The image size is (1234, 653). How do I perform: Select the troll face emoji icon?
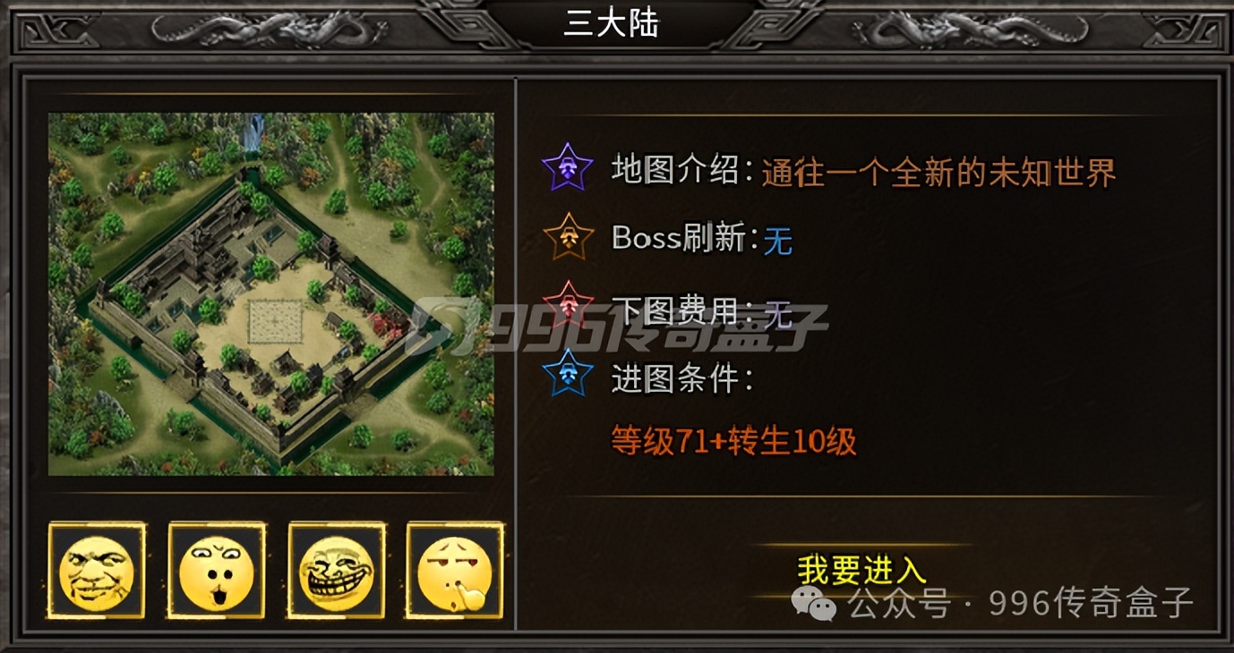[337, 571]
